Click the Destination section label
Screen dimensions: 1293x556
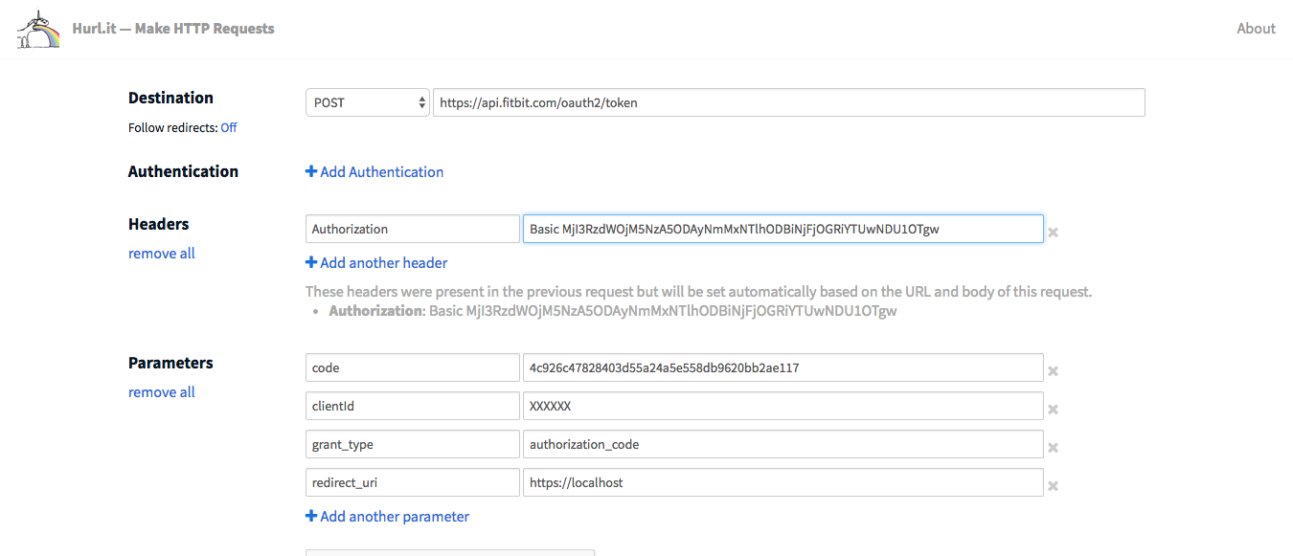(170, 98)
